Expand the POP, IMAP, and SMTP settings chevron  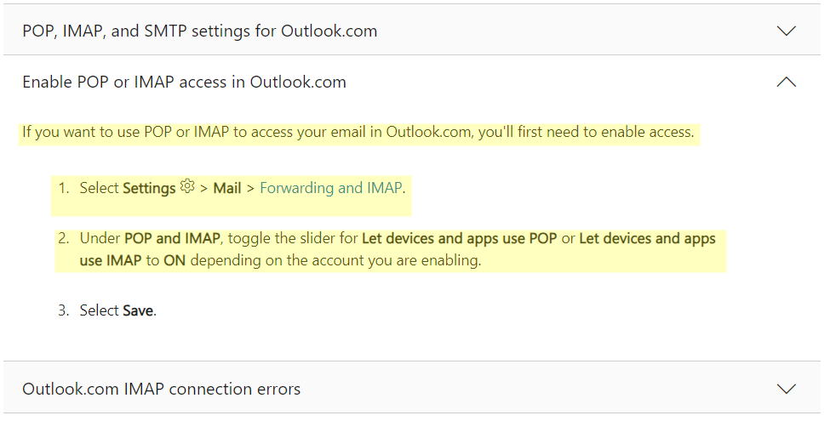(786, 31)
